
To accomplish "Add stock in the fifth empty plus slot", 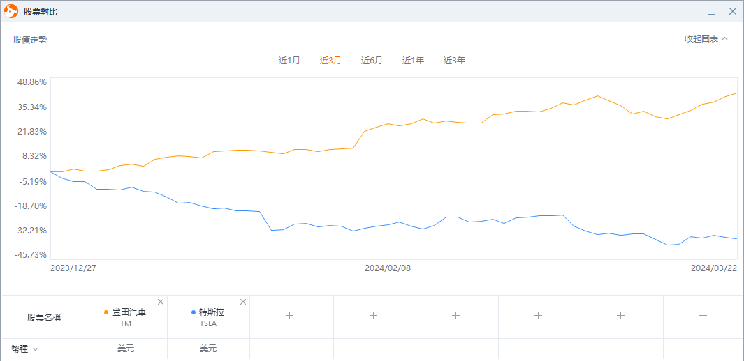I will pyautogui.click(x=620, y=315).
